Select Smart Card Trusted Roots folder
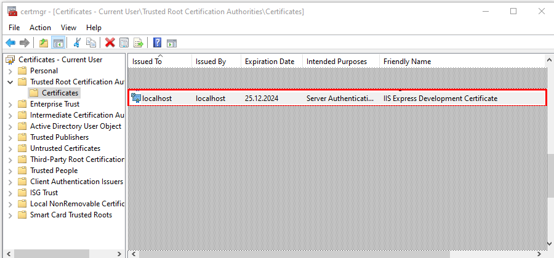The height and width of the screenshot is (258, 554). 71,215
